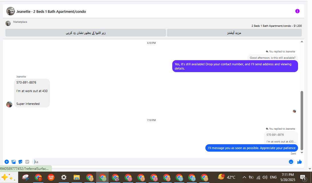Focus the Aa message input field
This screenshot has width=312, height=183.
pos(160,162)
